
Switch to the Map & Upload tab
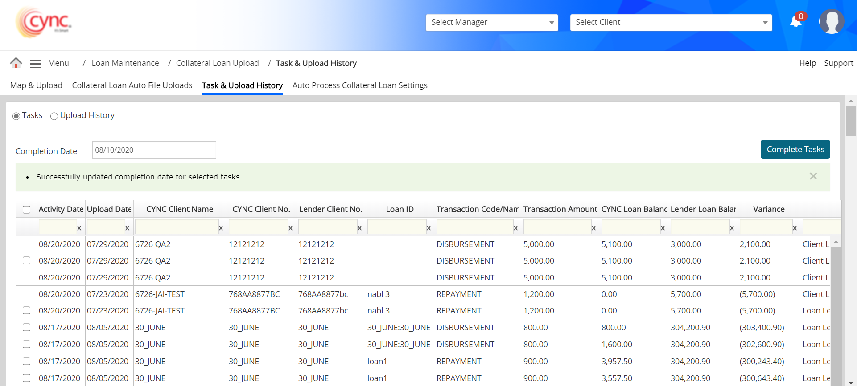click(36, 85)
